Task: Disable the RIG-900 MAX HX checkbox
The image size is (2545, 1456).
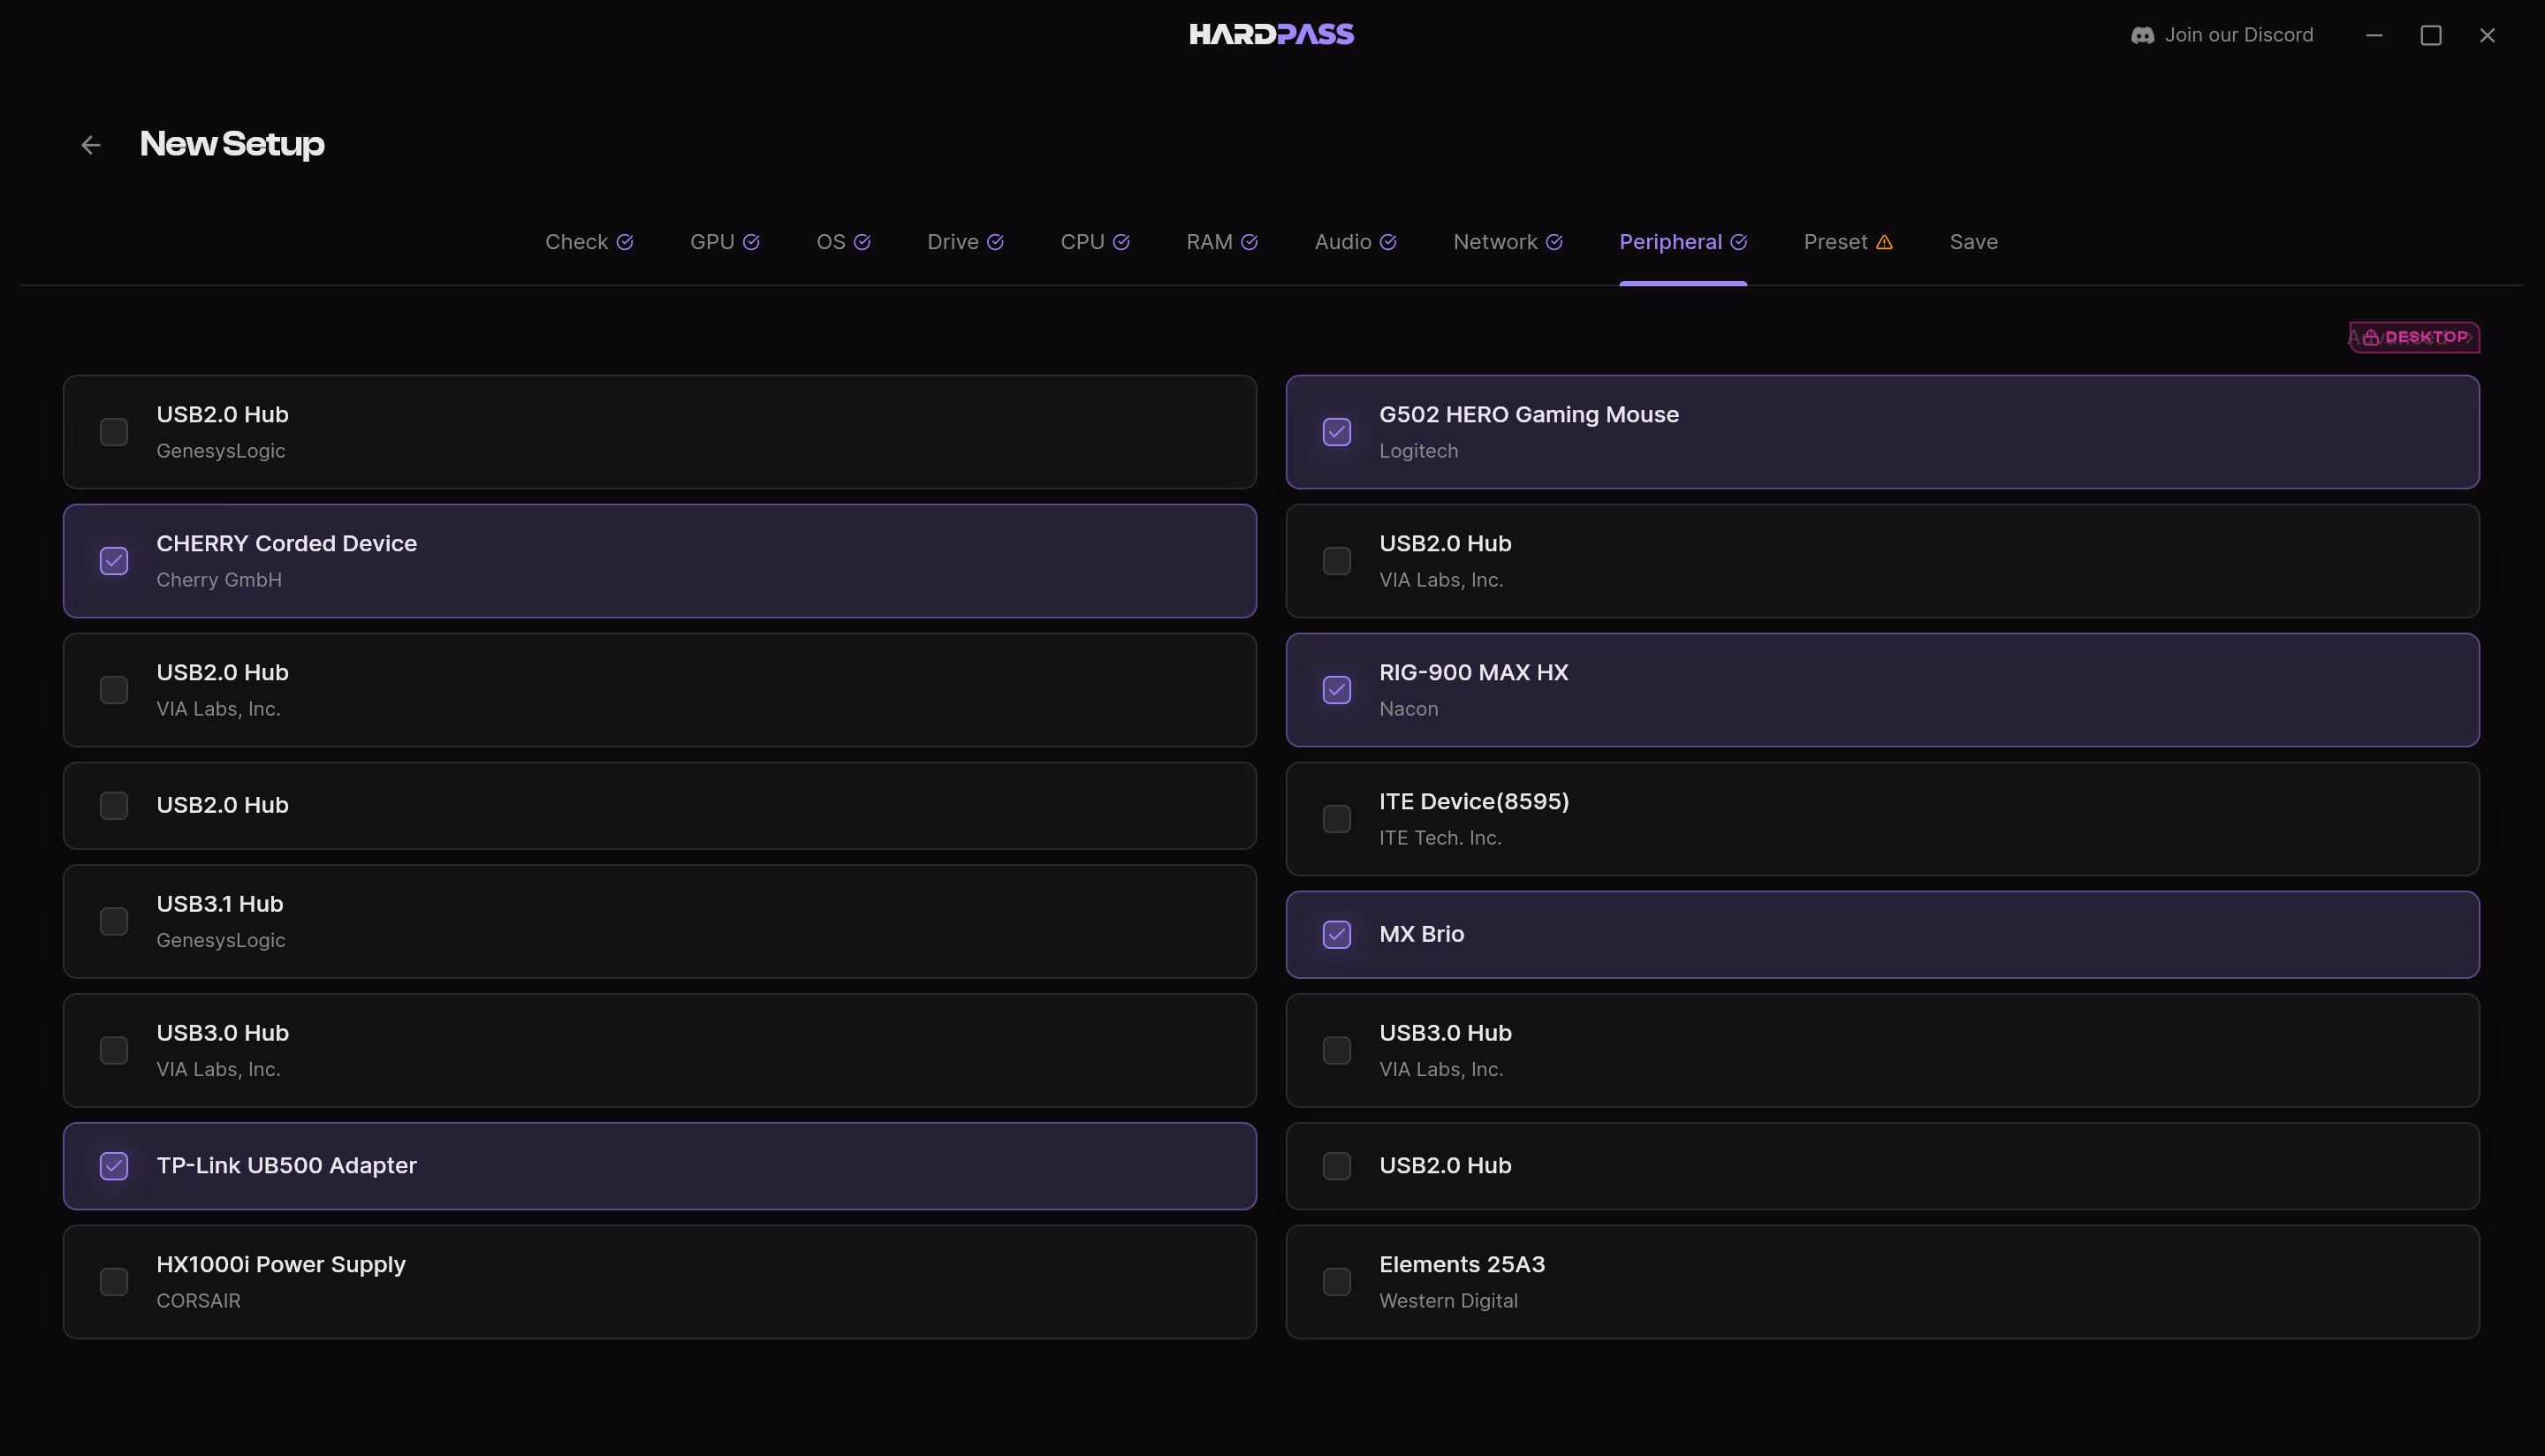Action: click(x=1337, y=690)
